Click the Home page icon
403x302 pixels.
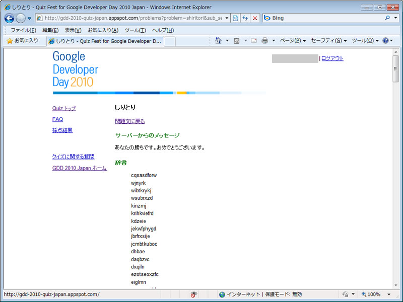click(x=219, y=41)
